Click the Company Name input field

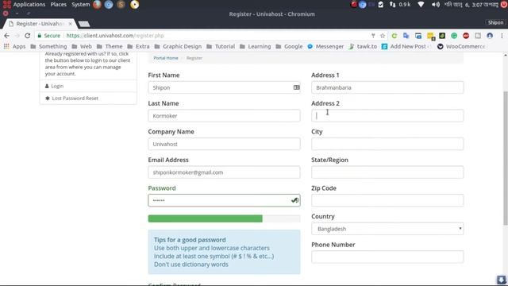[x=224, y=144]
